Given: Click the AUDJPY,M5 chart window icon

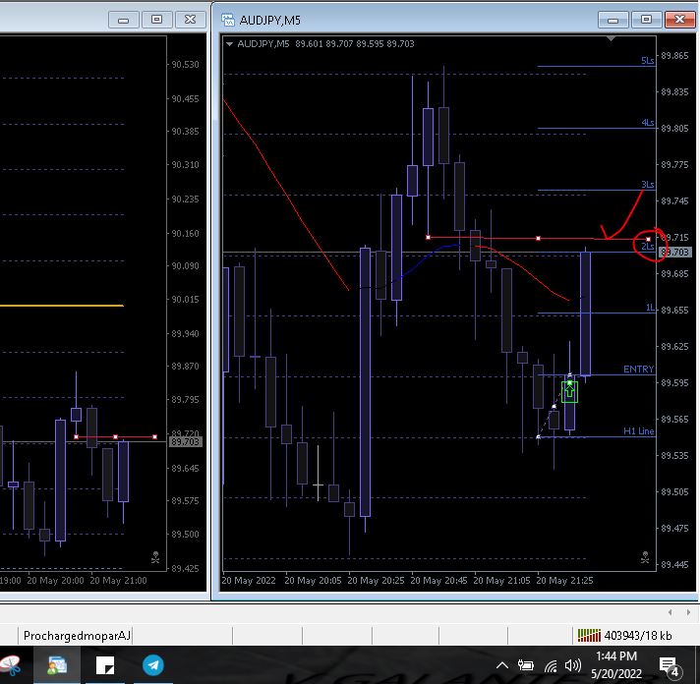Looking at the screenshot, I should (x=228, y=19).
